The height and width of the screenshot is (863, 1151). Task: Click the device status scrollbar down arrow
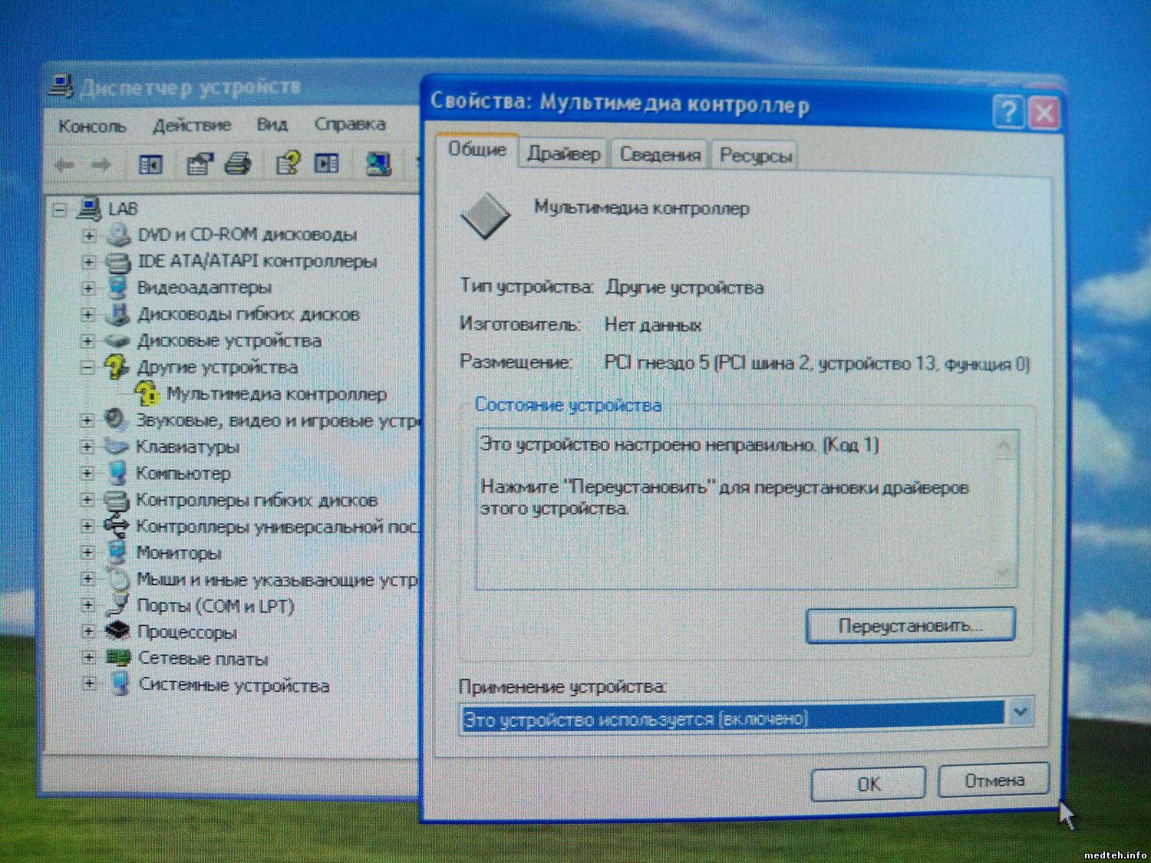[1004, 571]
